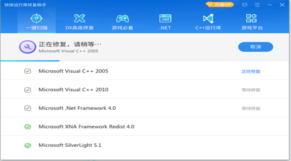Uncheck Microsoft Visual C++ 2005 checkbox
This screenshot has height=161, width=291.
[28, 71]
